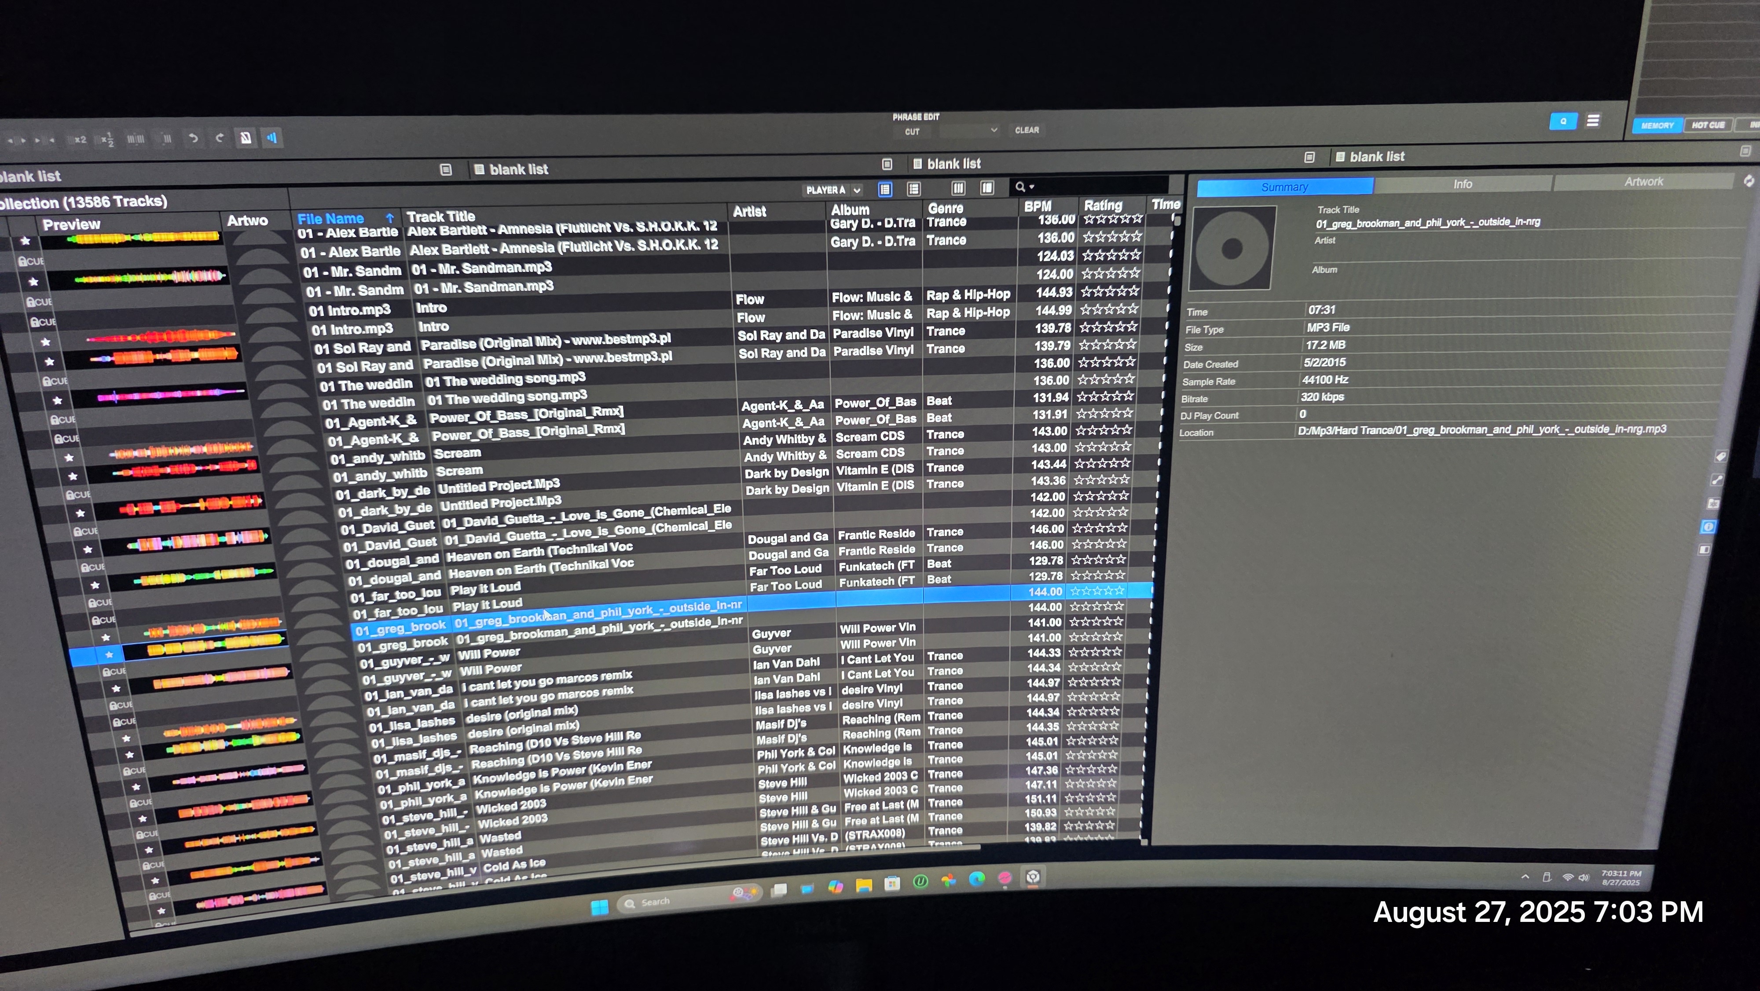Image resolution: width=1760 pixels, height=991 pixels.
Task: Click the double tempo x2 icon
Action: pyautogui.click(x=80, y=139)
